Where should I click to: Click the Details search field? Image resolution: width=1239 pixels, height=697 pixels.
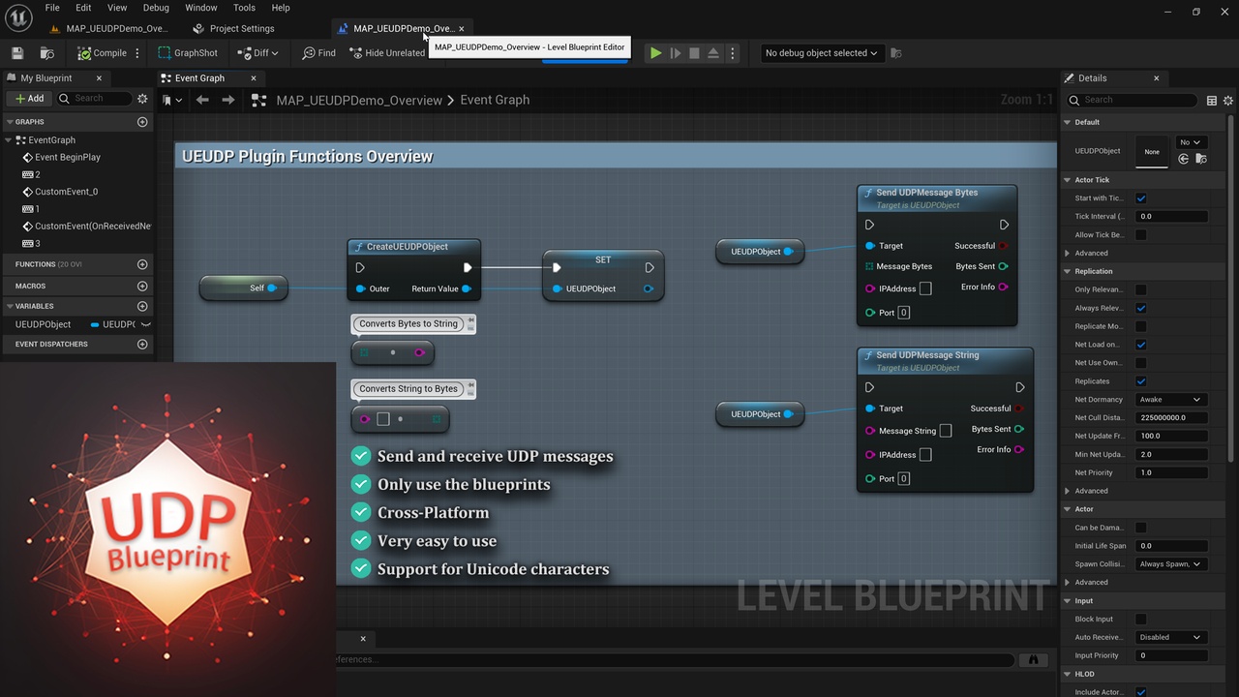tap(1133, 100)
